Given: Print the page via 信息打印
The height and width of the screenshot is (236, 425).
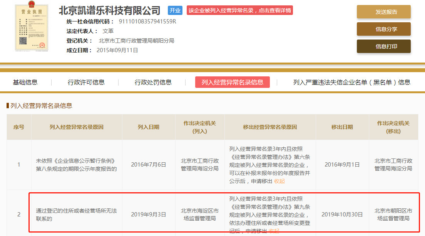Looking at the screenshot, I should (383, 46).
